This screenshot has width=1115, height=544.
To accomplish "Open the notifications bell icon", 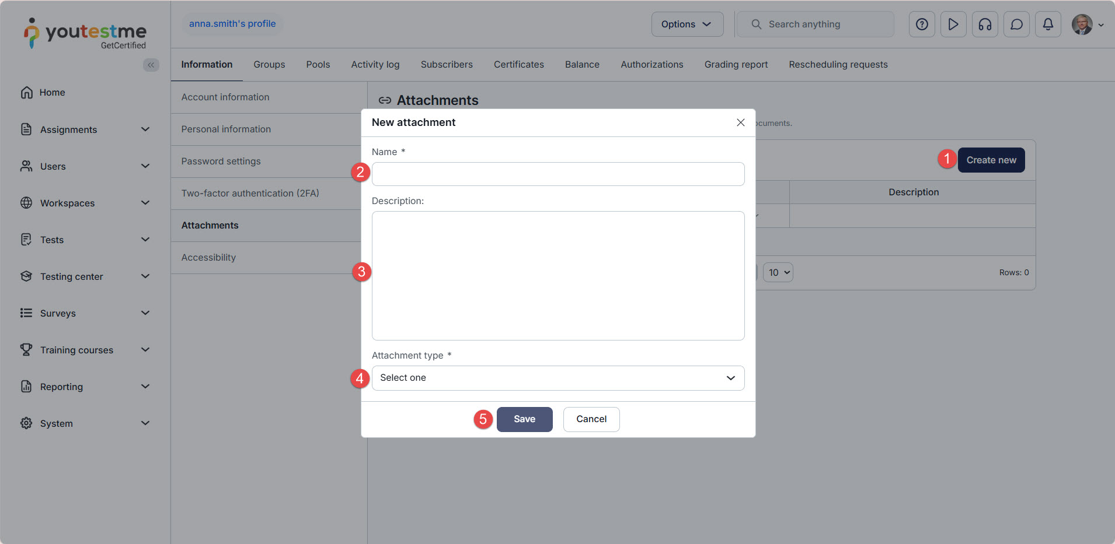I will click(x=1048, y=24).
